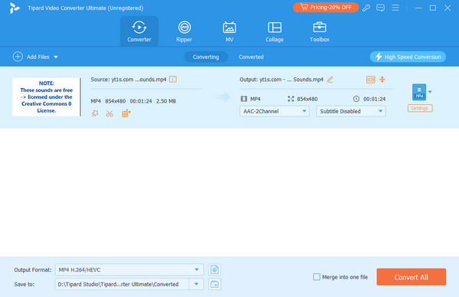Open the Edit effects star-wand icon
Screen dimensions: 459x297
click(95, 113)
